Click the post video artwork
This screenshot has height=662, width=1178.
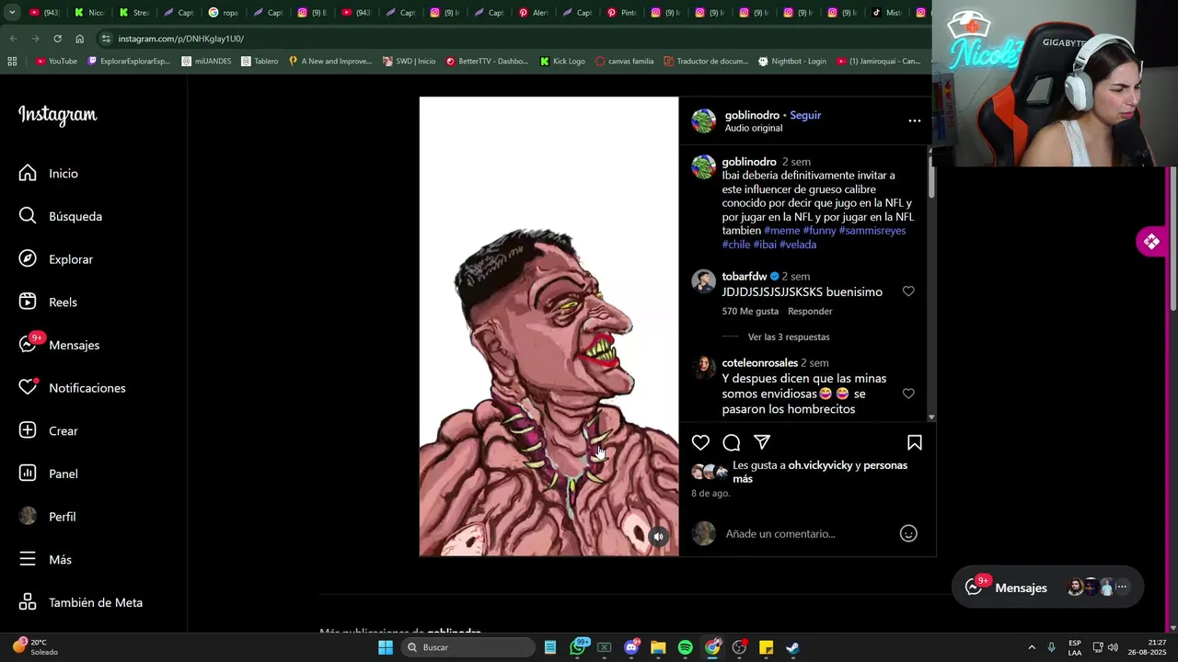[x=549, y=326]
